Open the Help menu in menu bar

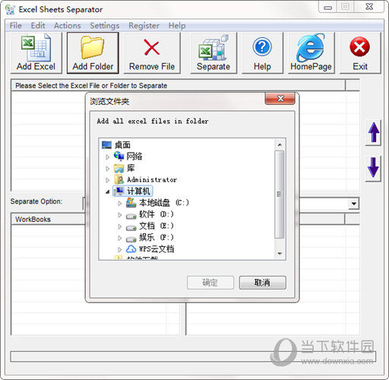177,26
